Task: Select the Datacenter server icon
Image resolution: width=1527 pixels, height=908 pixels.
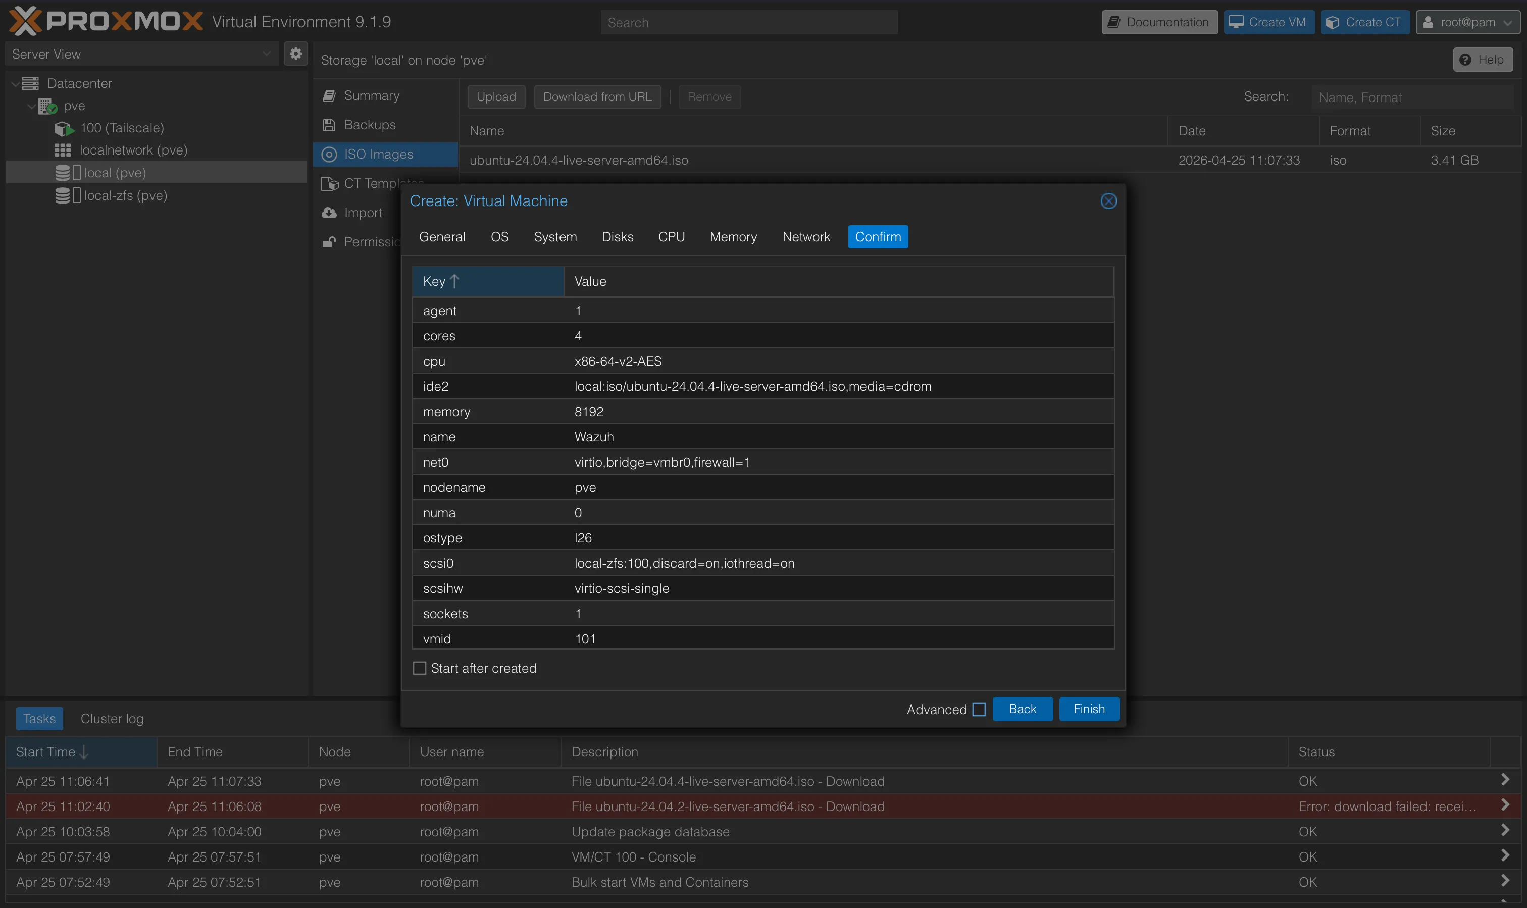Action: [x=31, y=83]
